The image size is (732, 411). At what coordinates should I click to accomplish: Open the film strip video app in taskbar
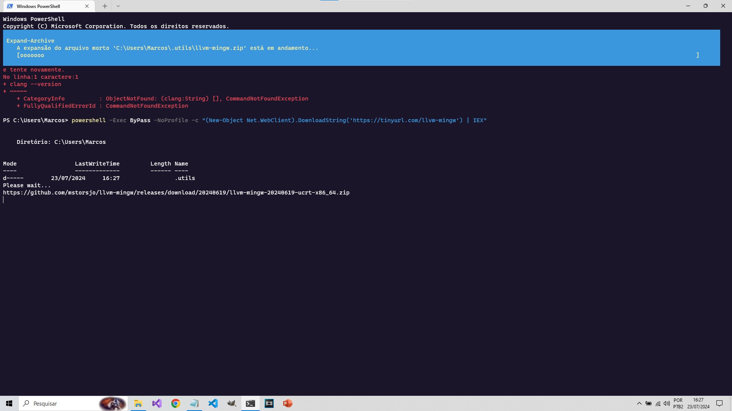[x=269, y=403]
